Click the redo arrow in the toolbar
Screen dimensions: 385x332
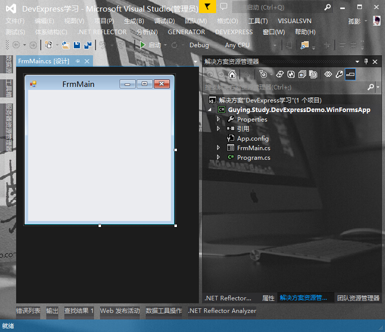[121, 45]
